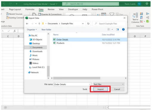Refresh the Example Files folder
This screenshot has height=110, width=152.
[x=88, y=24]
